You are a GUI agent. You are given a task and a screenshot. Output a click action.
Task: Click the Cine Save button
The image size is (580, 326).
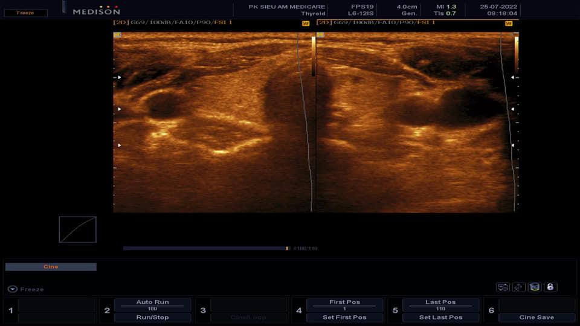536,317
